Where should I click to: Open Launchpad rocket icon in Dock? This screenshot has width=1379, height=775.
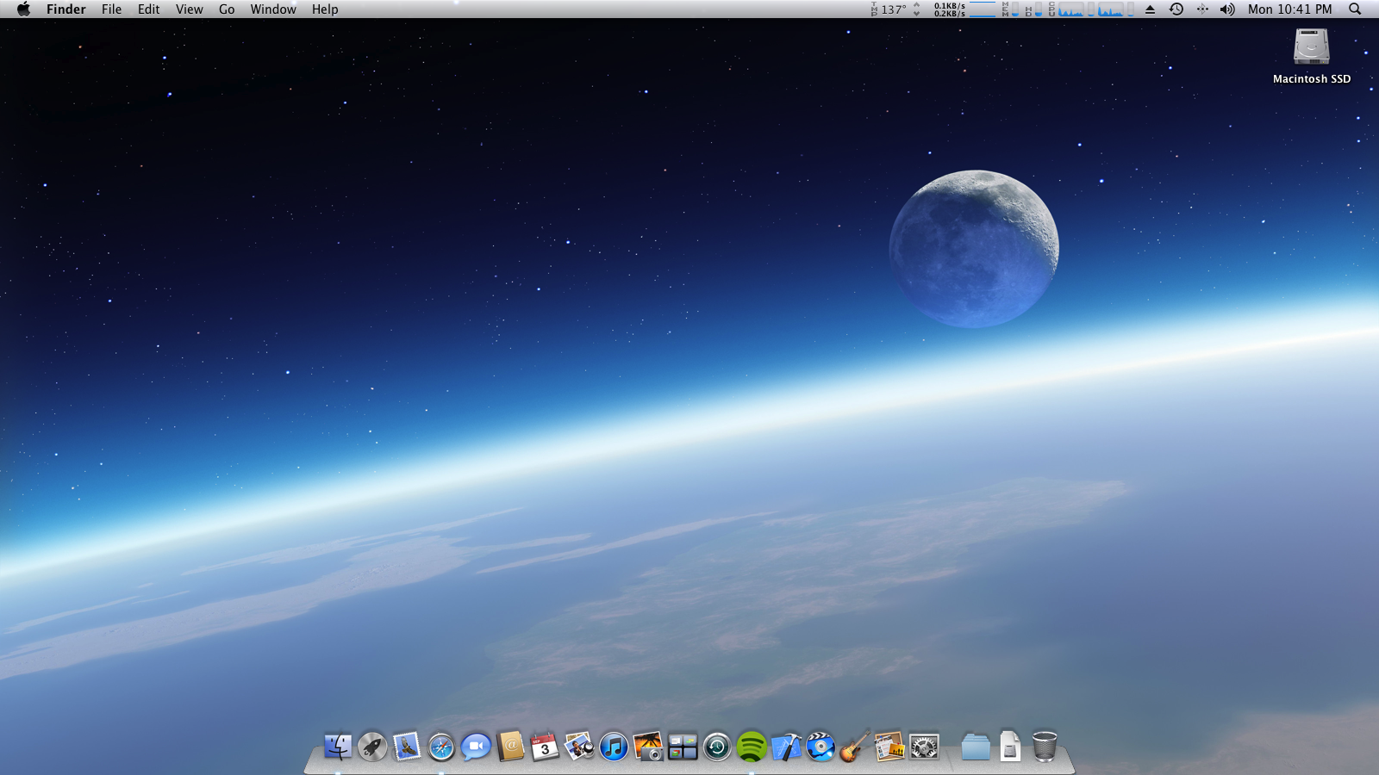(372, 747)
